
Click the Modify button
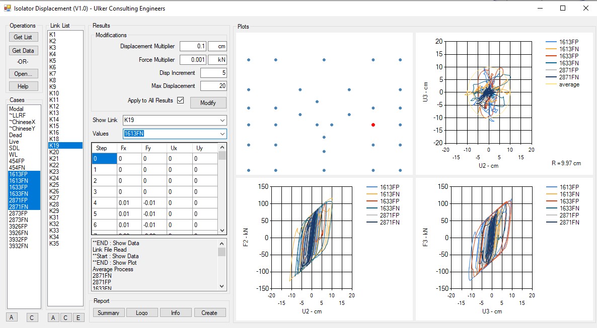tap(208, 102)
